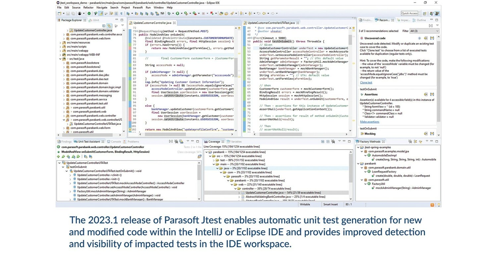
Task: Click the Make assertions link
Action: click(x=369, y=122)
